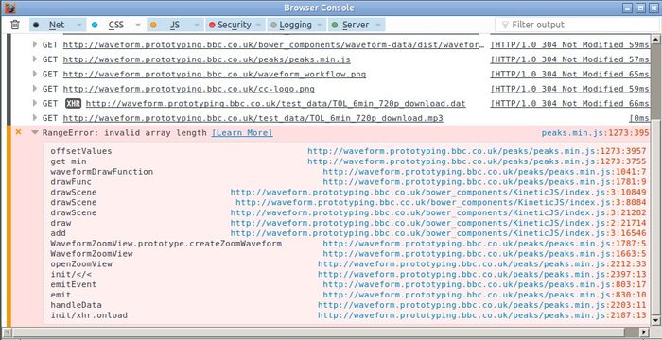This screenshot has width=662, height=340.
Task: Open peaks.min.js:1663:5 WaveformZoomView source link
Action: click(484, 253)
